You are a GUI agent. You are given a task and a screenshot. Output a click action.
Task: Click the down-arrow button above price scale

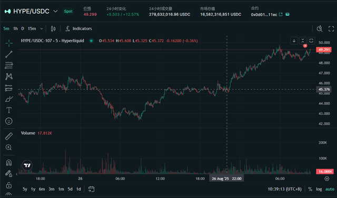[294, 41]
